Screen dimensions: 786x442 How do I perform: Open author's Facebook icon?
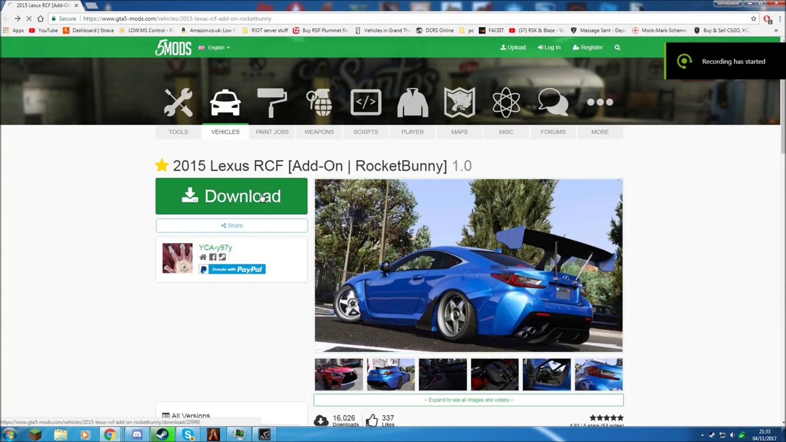pos(212,257)
